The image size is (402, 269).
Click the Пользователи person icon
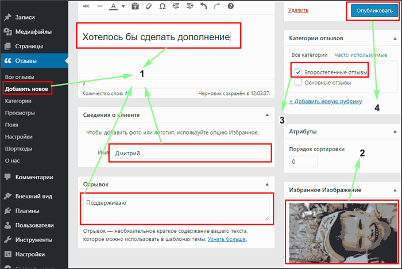tap(7, 225)
